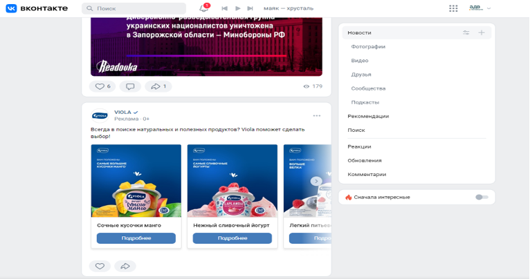Open the VIOLA community name link

pyautogui.click(x=122, y=113)
